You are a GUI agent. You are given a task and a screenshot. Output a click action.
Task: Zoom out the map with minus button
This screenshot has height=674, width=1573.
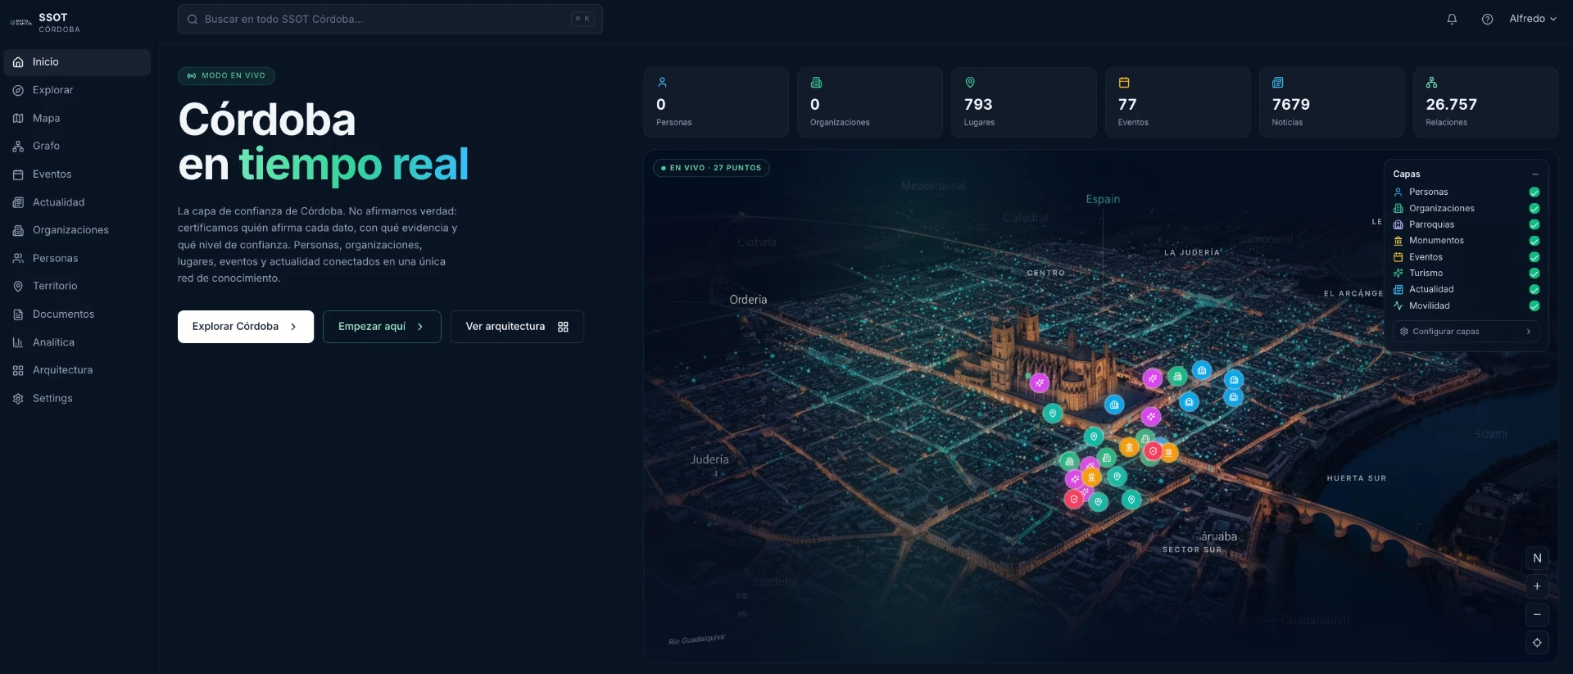click(x=1537, y=614)
